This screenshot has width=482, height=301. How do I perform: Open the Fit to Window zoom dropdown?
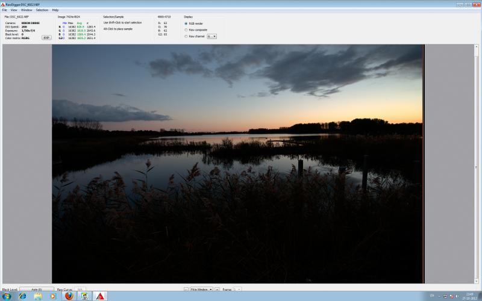coord(201,290)
